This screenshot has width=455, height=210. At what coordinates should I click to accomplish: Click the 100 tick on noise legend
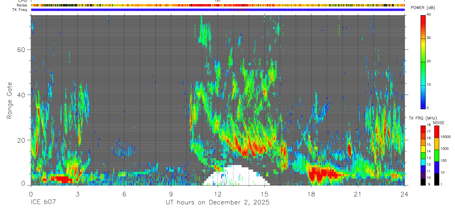coord(444,160)
